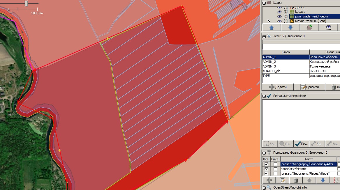Expand the OpenStreetMap obj info panel
The image size is (340, 190).
264,188
